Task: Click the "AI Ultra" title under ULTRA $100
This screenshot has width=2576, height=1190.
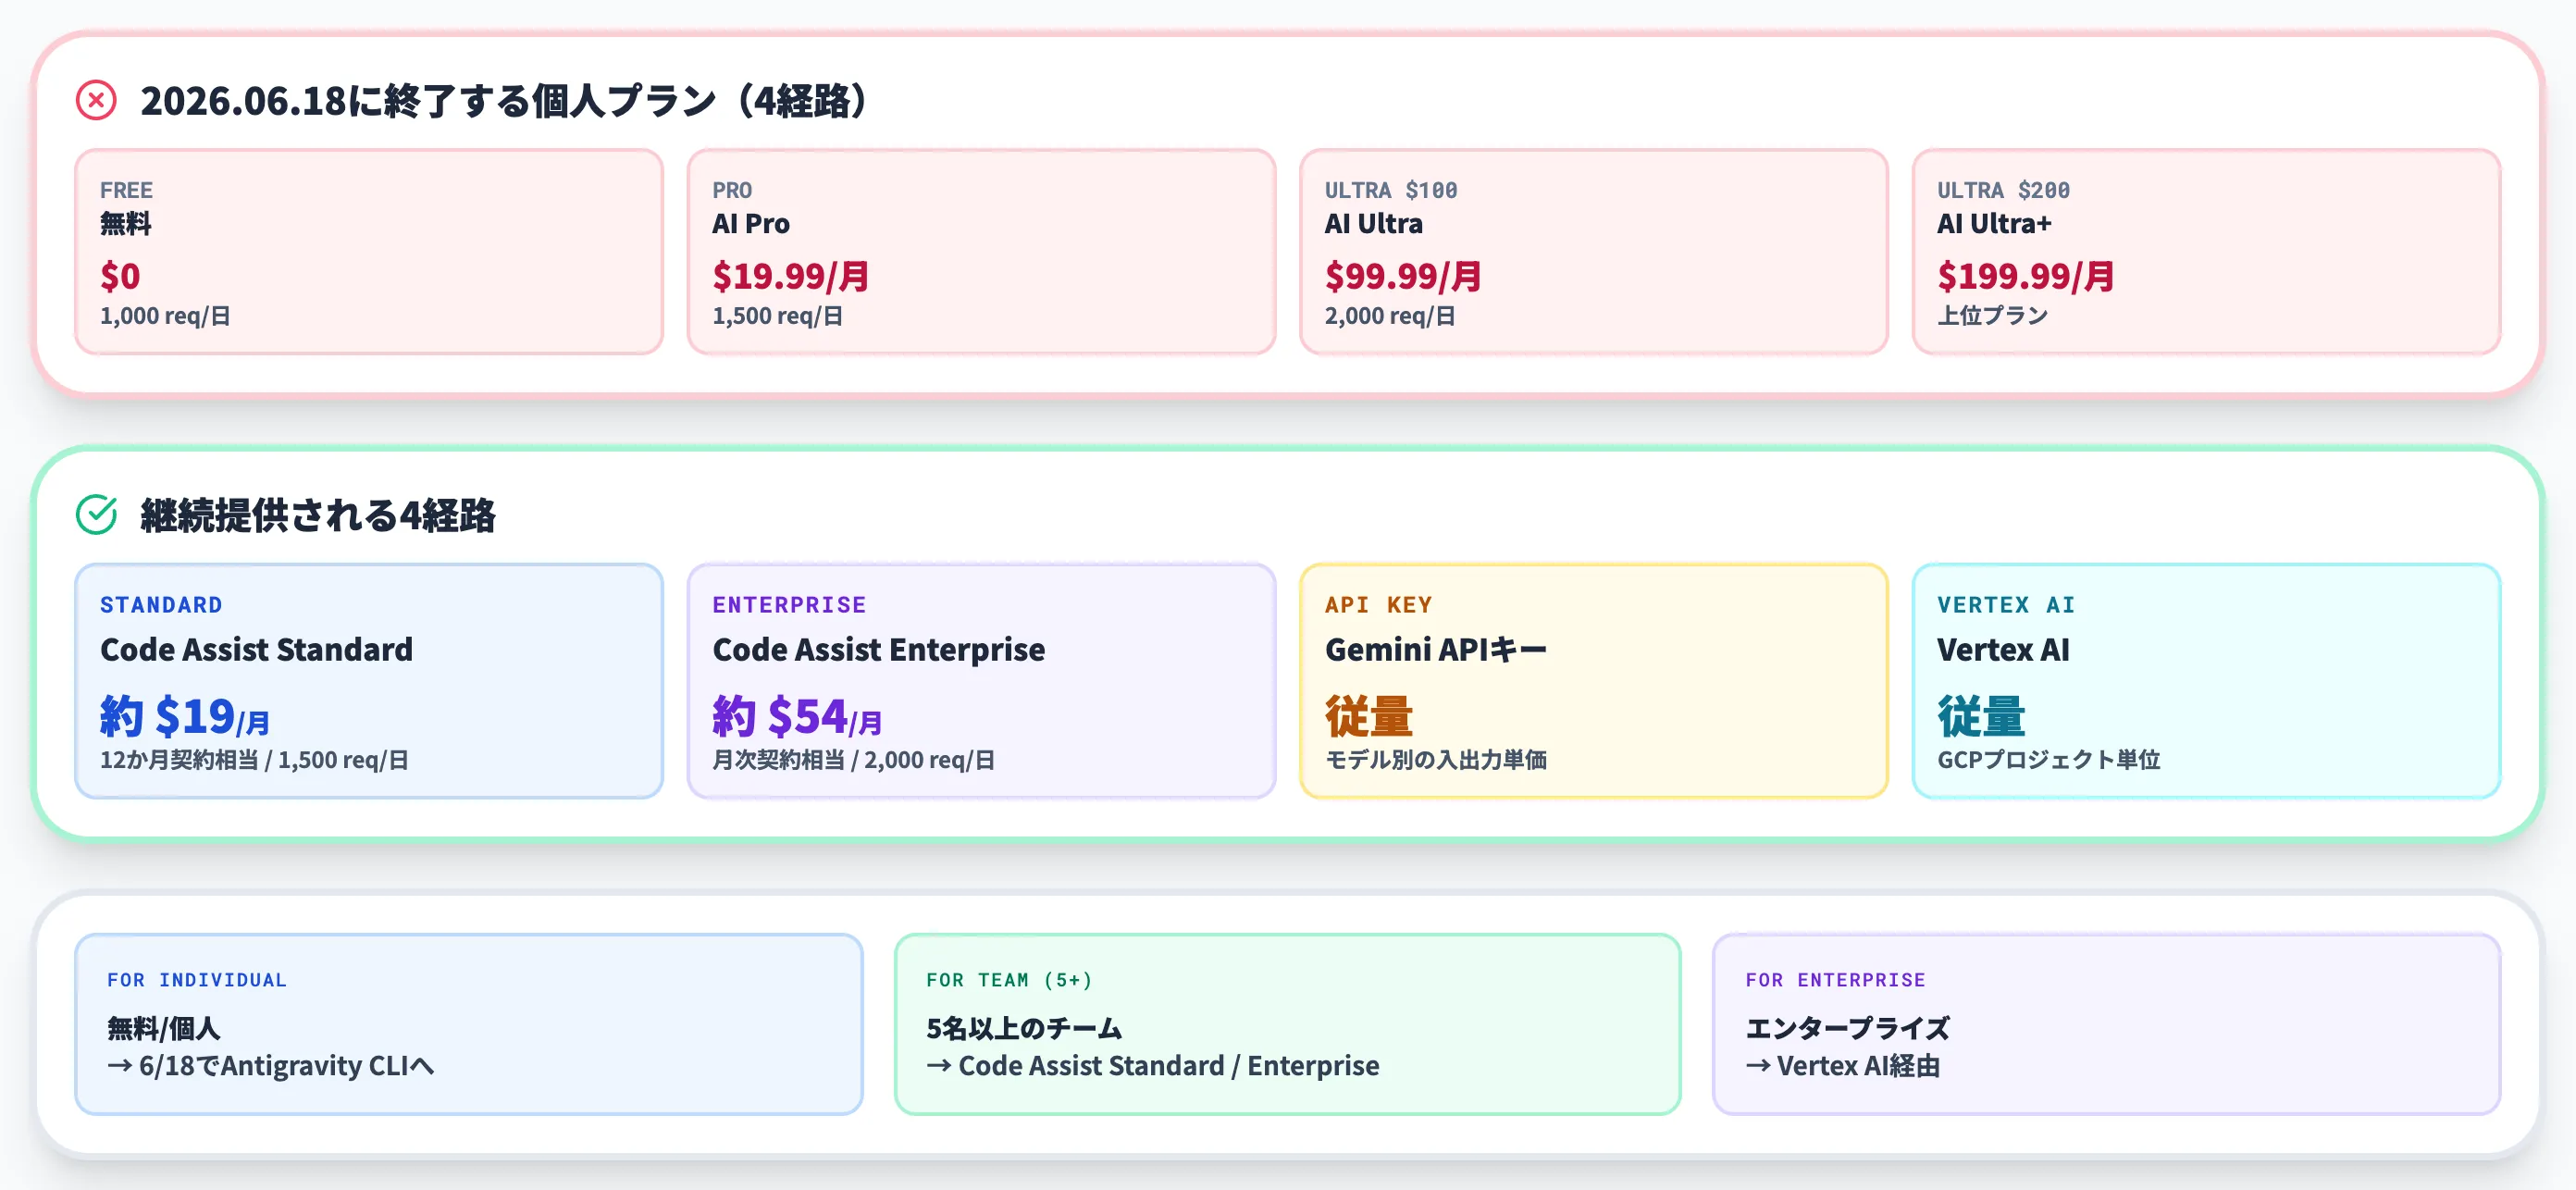Action: click(x=1374, y=223)
